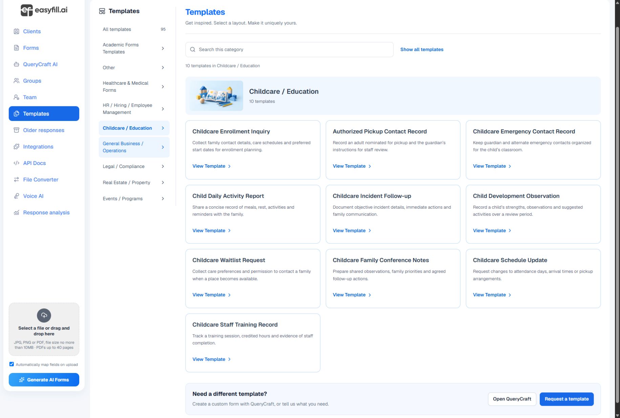
Task: View Template for Childcare Incident Follow-up
Action: coord(352,231)
